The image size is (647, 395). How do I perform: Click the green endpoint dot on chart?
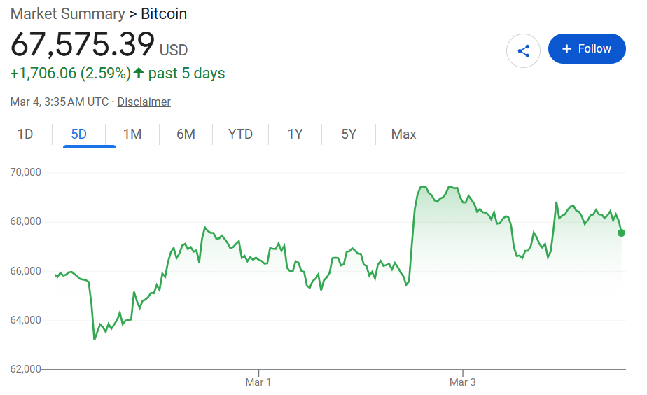coord(621,233)
